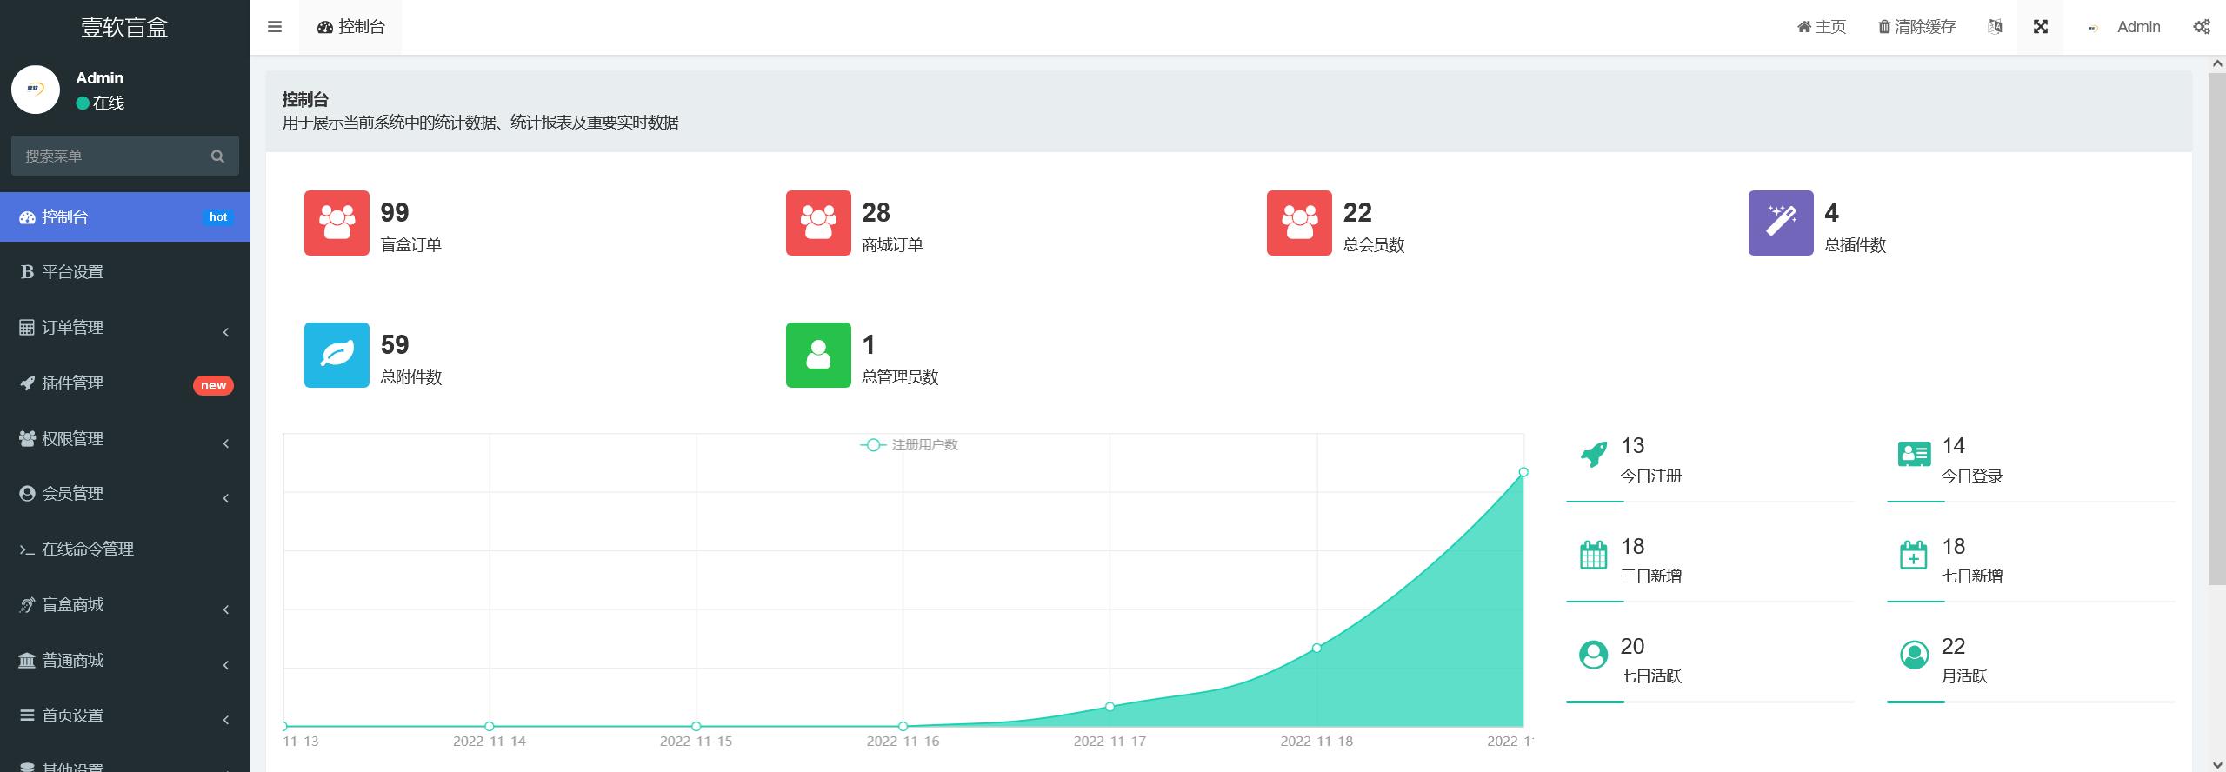
Task: Click the green 总管理员数 user icon
Action: [817, 355]
